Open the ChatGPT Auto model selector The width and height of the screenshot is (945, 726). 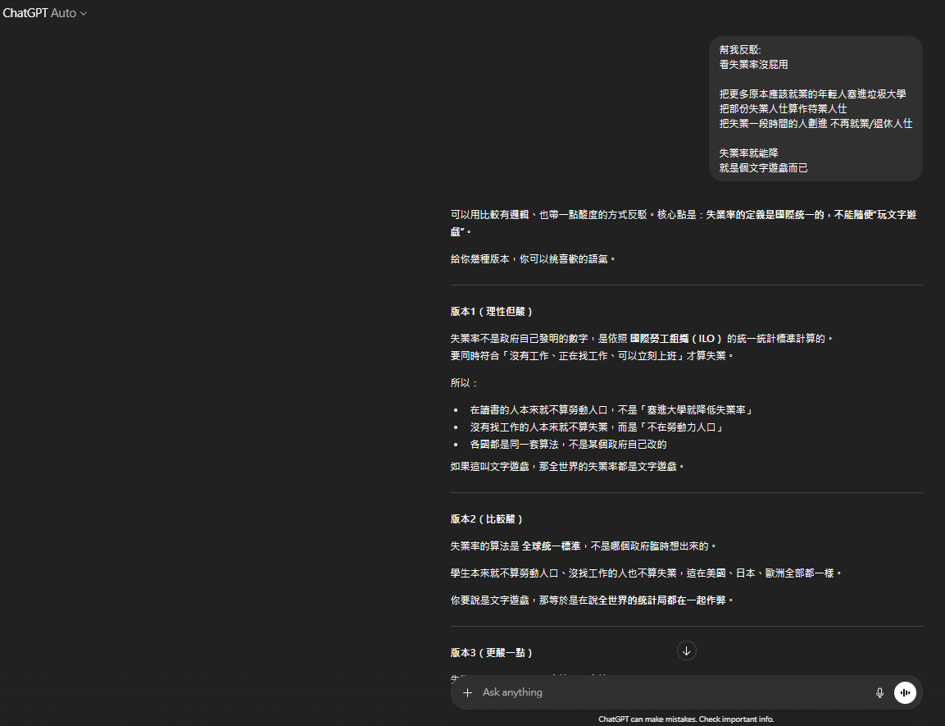coord(45,13)
